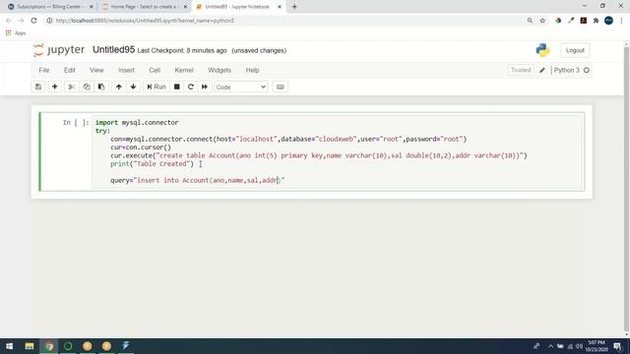
Task: Open a new browser tab
Action: coord(294,7)
